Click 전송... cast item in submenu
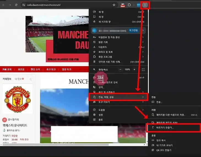The width and height of the screenshot is (201, 157). click(x=175, y=102)
